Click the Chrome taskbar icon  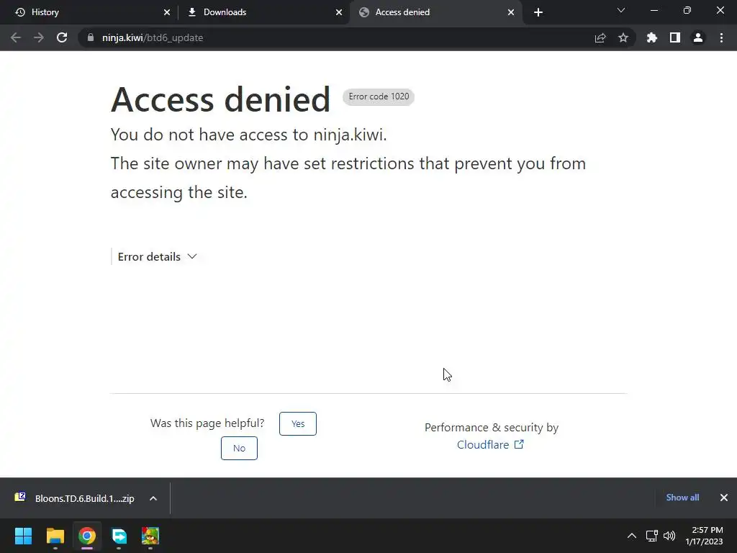coord(87,536)
